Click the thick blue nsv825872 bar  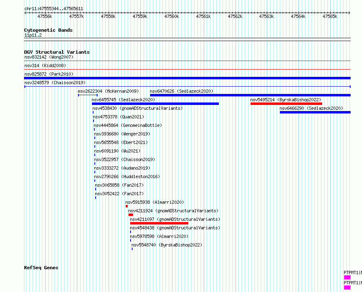tap(188, 78)
